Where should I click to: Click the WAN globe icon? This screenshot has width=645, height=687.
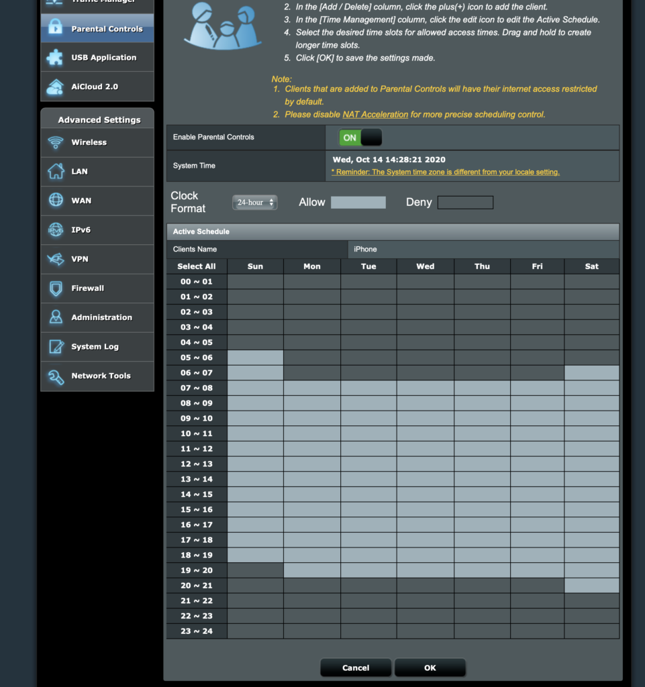[56, 201]
